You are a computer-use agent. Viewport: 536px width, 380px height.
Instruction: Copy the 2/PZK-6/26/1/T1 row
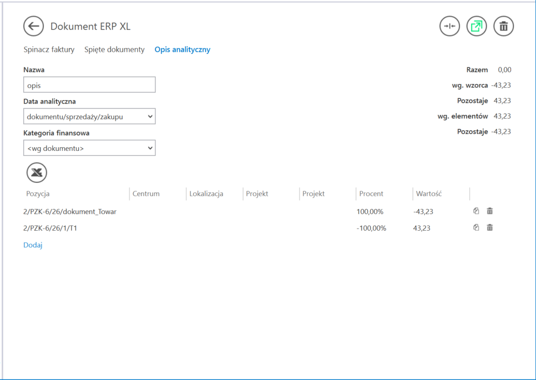pyautogui.click(x=476, y=227)
